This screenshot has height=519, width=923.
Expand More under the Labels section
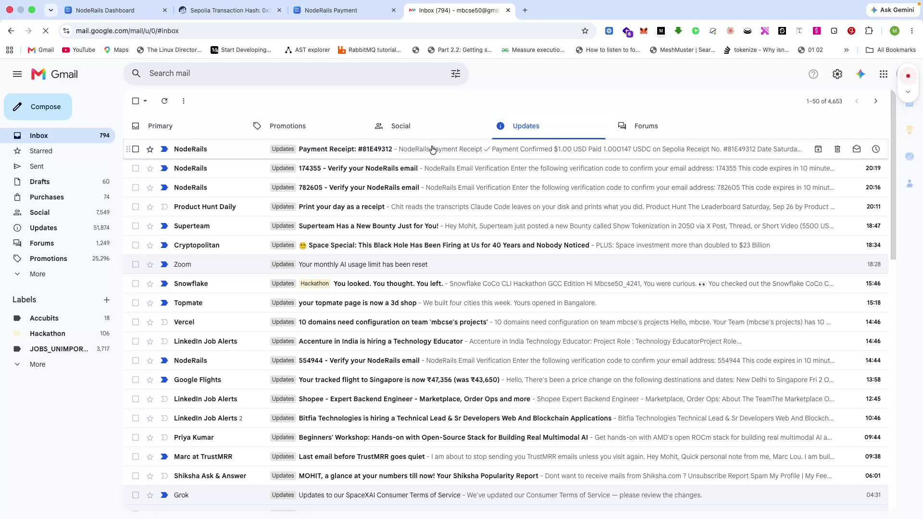[37, 364]
